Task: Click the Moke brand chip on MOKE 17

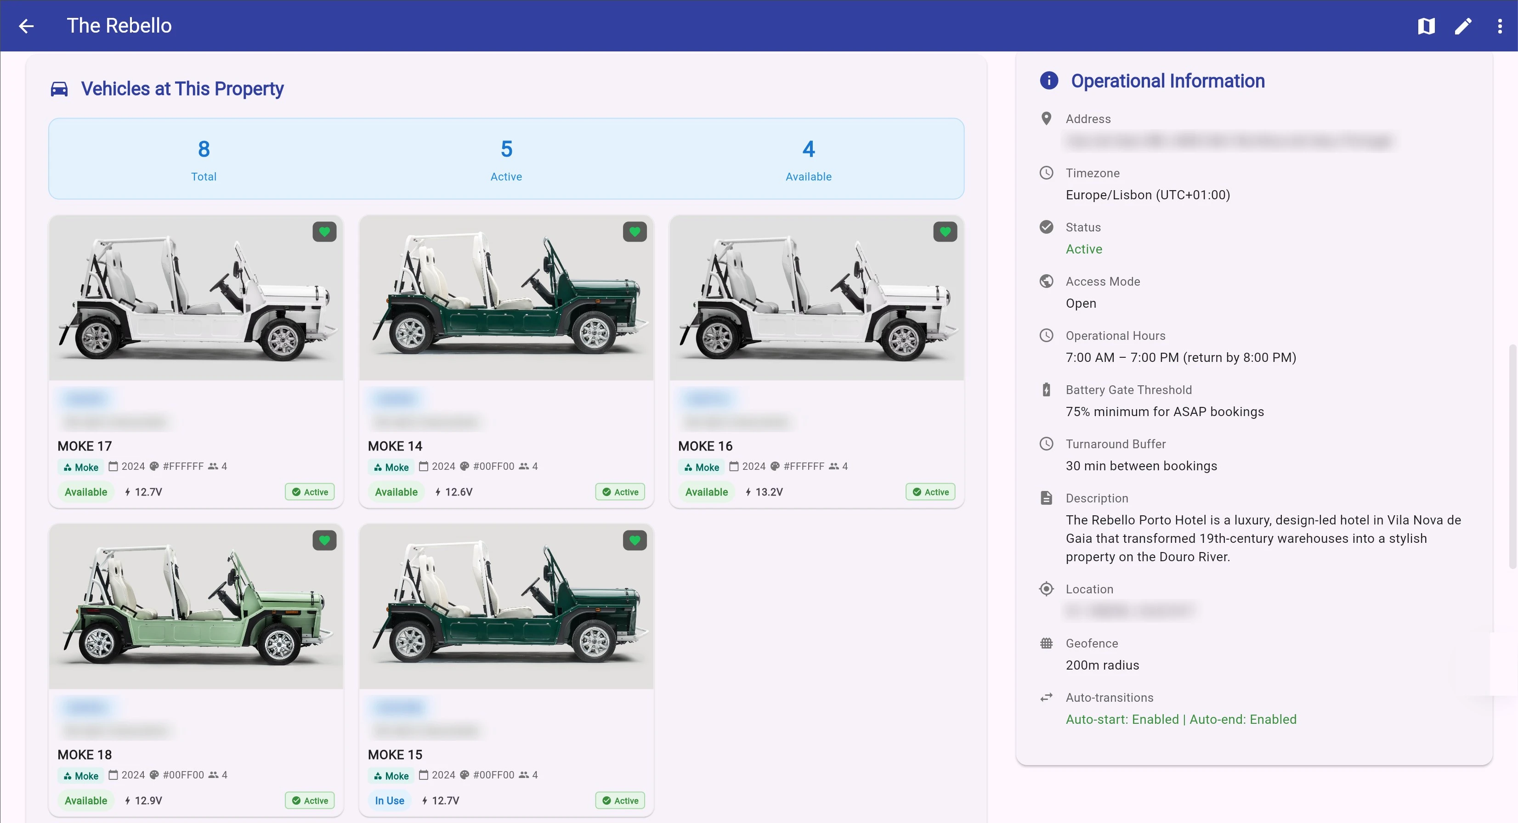Action: 81,467
